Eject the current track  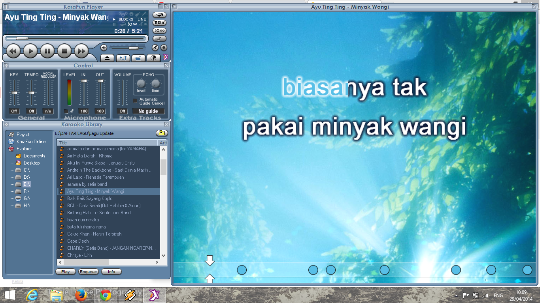click(107, 58)
